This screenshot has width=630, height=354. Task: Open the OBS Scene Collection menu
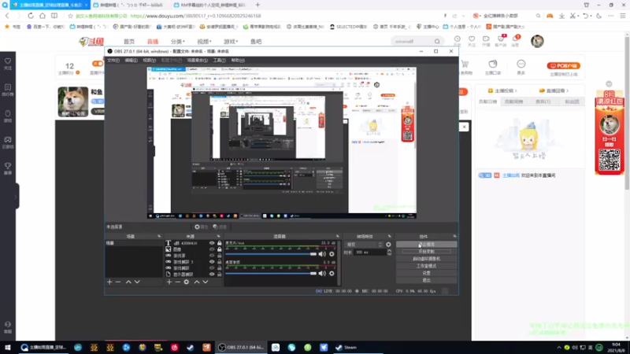(198, 61)
